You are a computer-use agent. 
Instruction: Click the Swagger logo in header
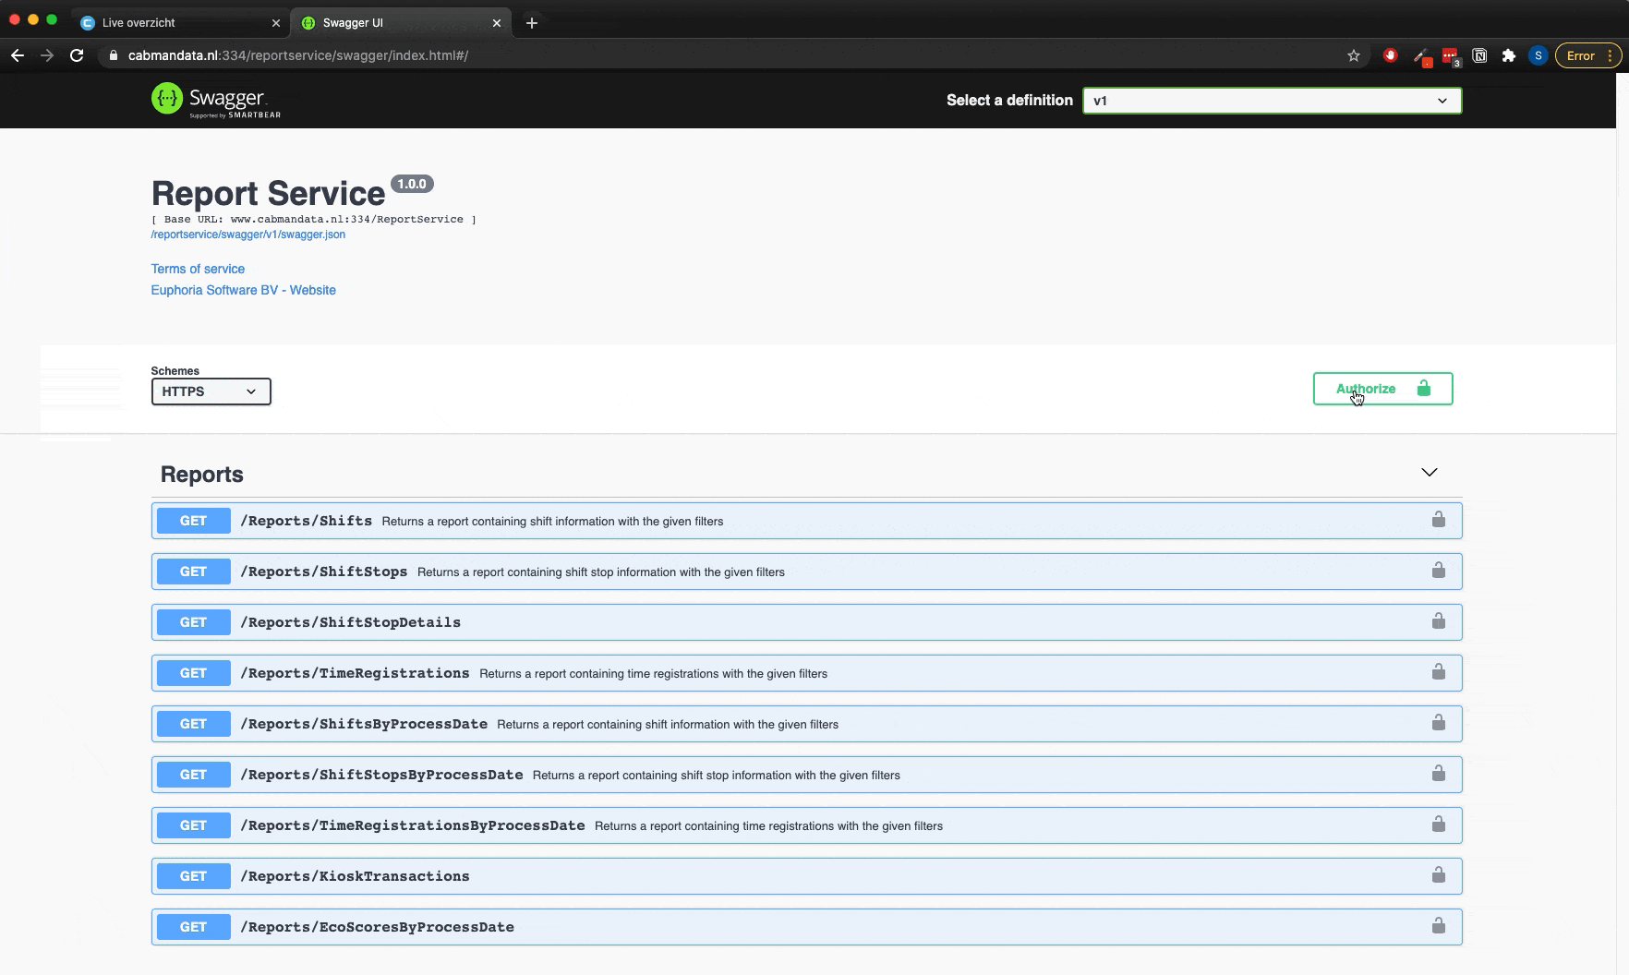(216, 101)
